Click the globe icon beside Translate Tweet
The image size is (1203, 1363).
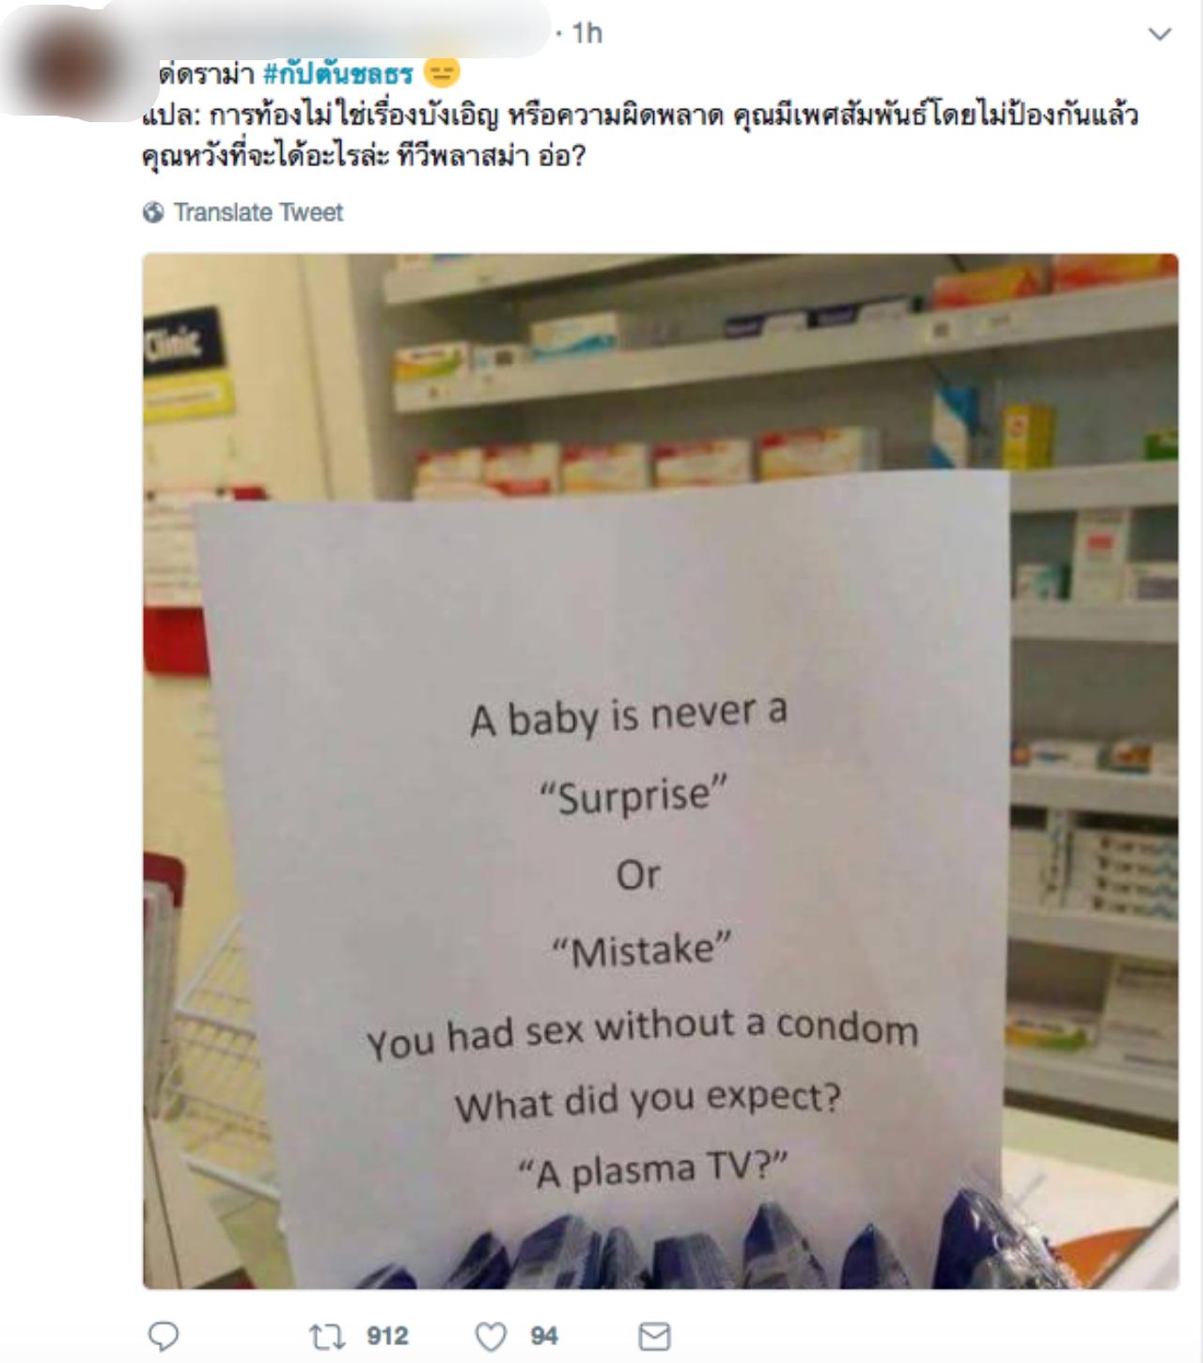point(153,212)
